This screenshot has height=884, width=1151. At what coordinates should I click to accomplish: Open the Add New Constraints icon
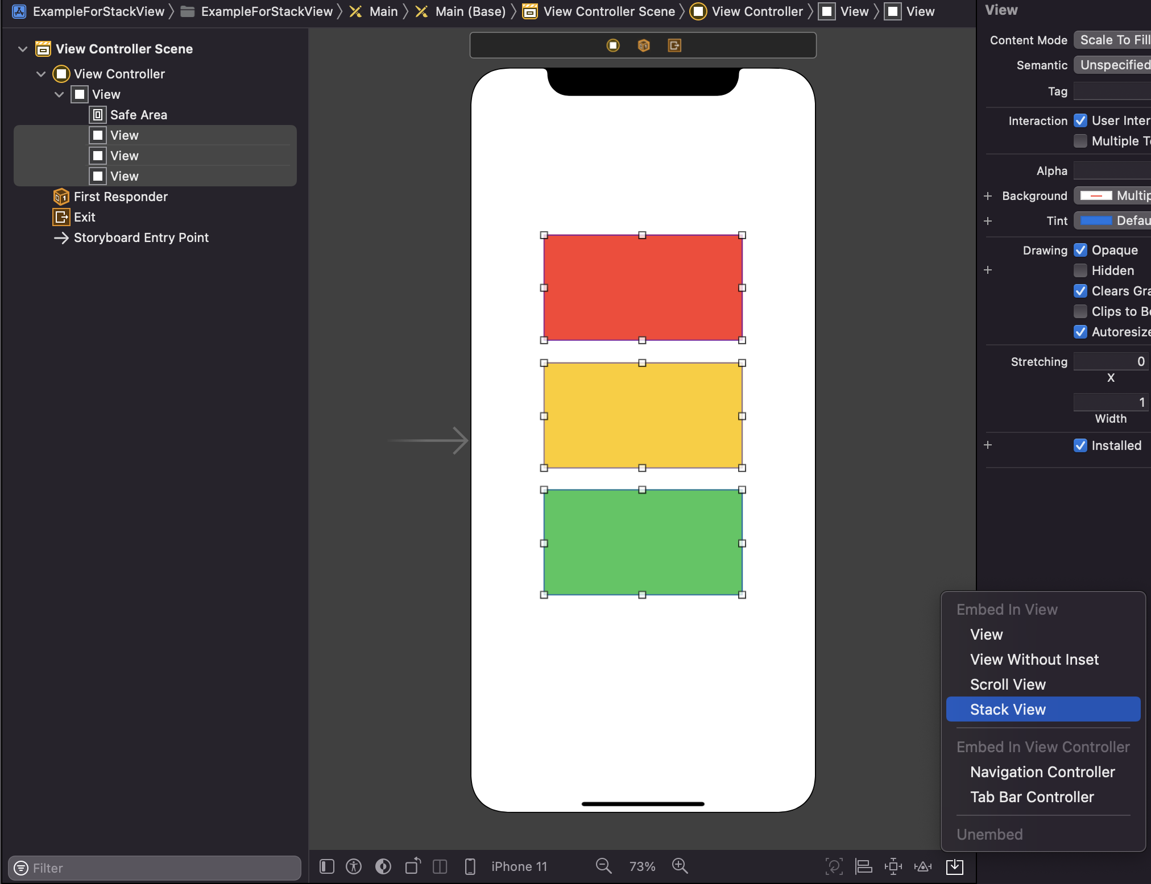click(893, 866)
